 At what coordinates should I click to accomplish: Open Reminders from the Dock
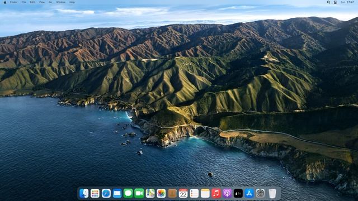(x=194, y=194)
